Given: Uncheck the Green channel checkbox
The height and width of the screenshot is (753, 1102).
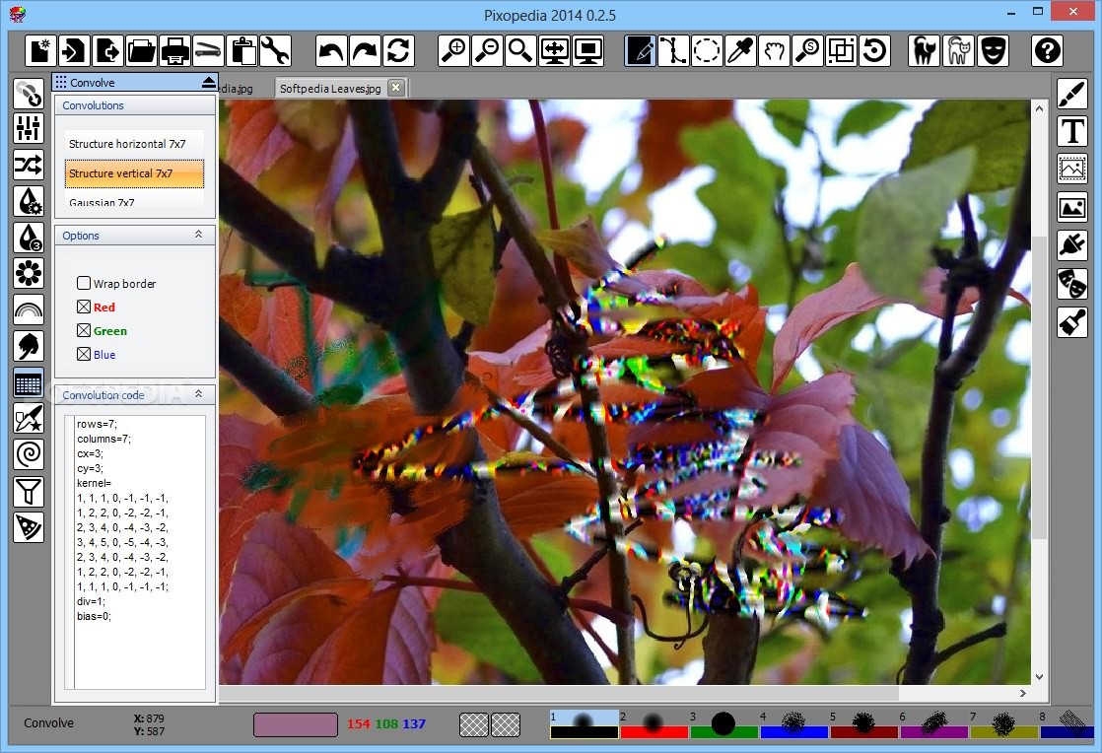Looking at the screenshot, I should click(84, 331).
